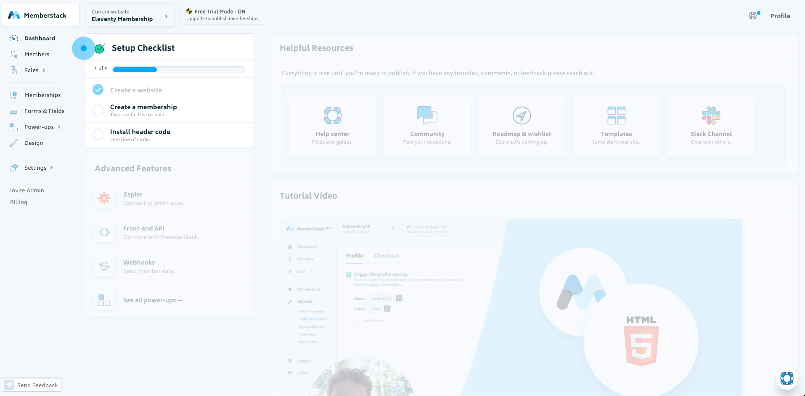
Task: Navigate to the Design page
Action: (34, 143)
